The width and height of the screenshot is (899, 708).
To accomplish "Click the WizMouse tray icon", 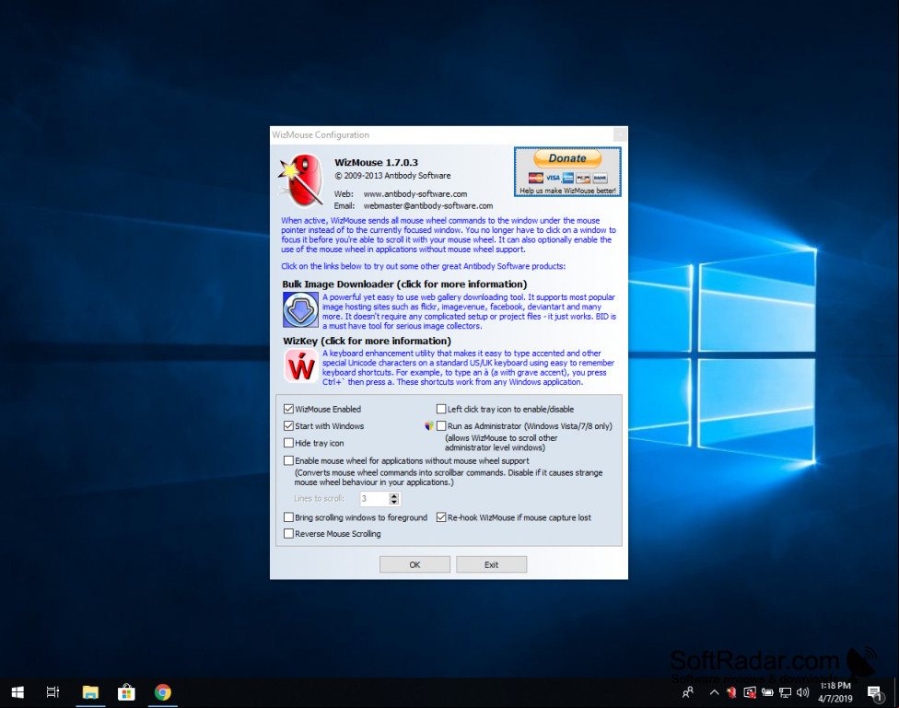I will pyautogui.click(x=731, y=692).
